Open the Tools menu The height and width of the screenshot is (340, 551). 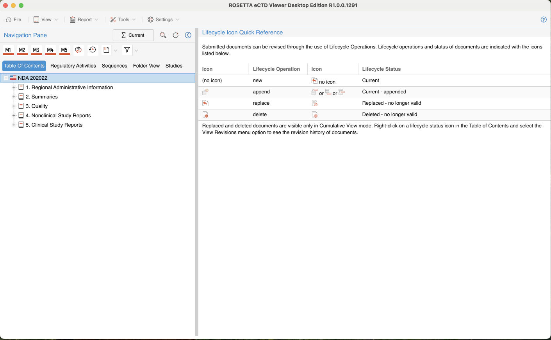click(x=123, y=20)
